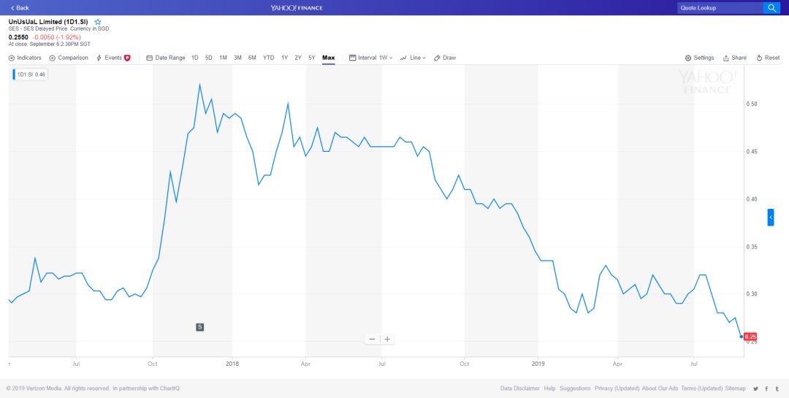
Task: Zoom in with the plus button
Action: [387, 339]
